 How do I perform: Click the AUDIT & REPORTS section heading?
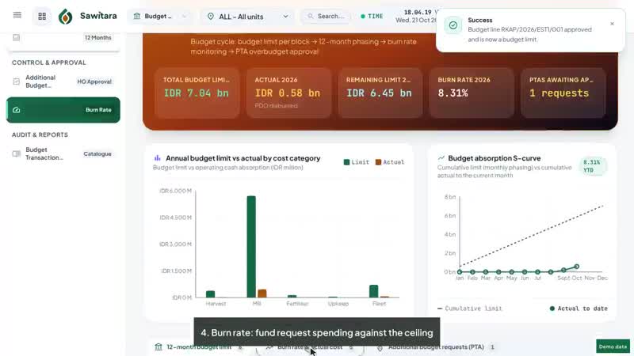coord(40,134)
